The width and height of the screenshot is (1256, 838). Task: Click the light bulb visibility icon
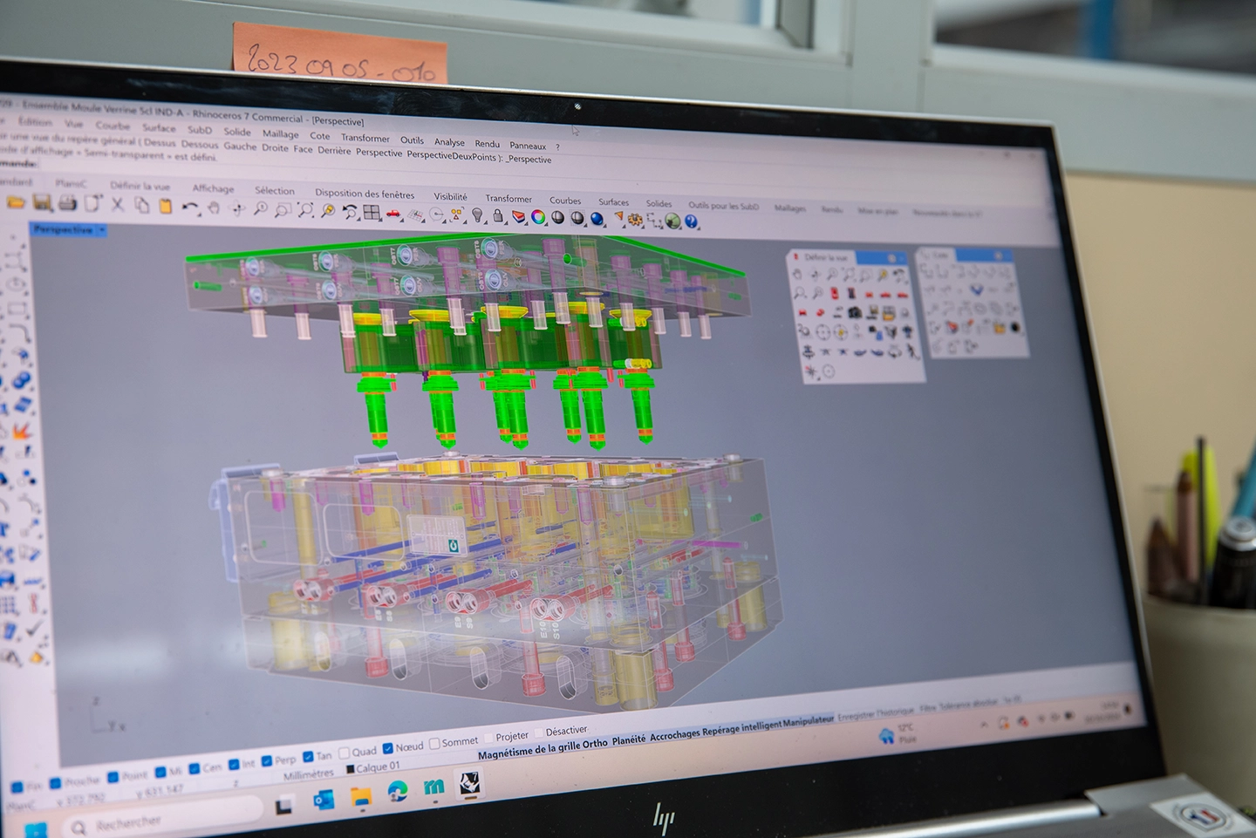(x=477, y=215)
